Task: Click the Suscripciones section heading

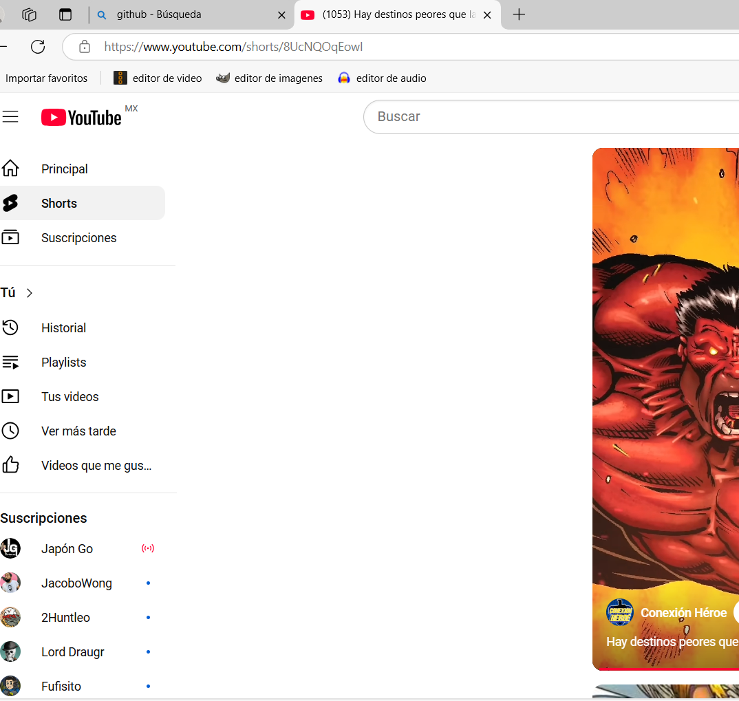Action: tap(43, 518)
